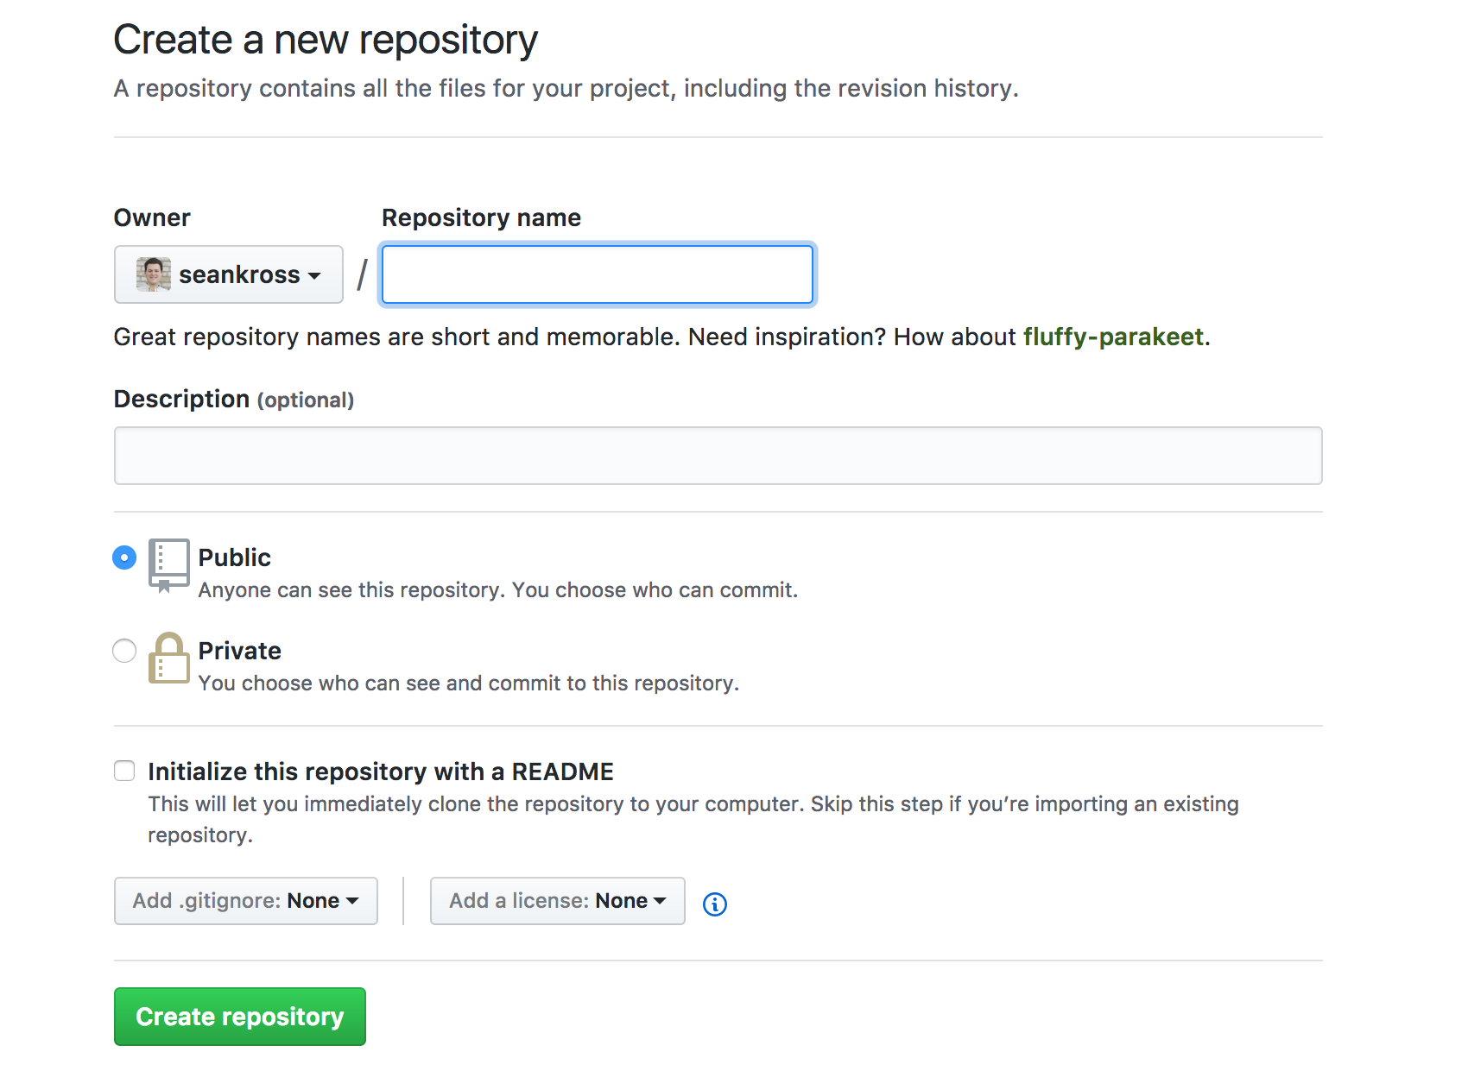Click the Initialize this repository with a README label
This screenshot has width=1468, height=1077.
point(381,772)
